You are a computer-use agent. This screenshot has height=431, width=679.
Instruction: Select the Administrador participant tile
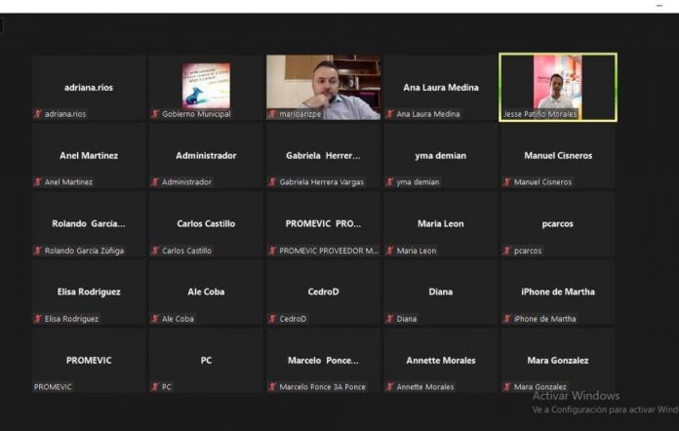coord(206,156)
